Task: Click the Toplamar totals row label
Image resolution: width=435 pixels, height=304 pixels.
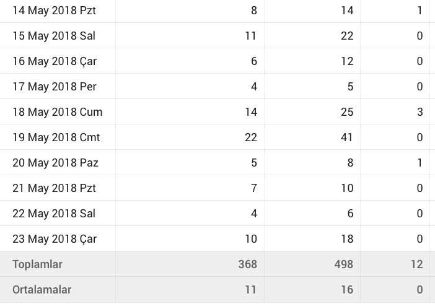Action: coord(37,264)
